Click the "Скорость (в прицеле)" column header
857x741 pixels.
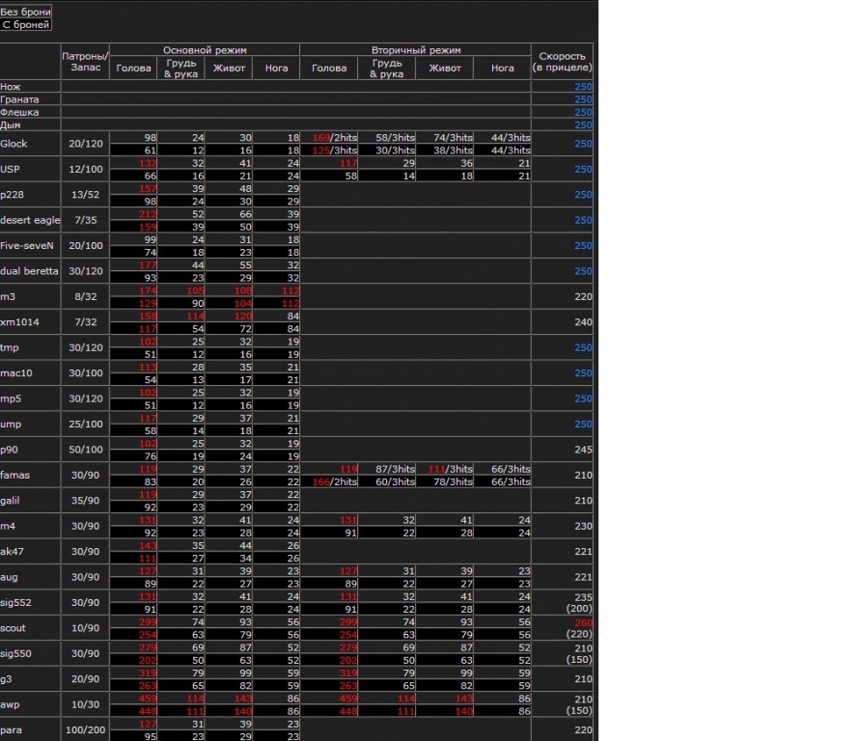click(564, 62)
